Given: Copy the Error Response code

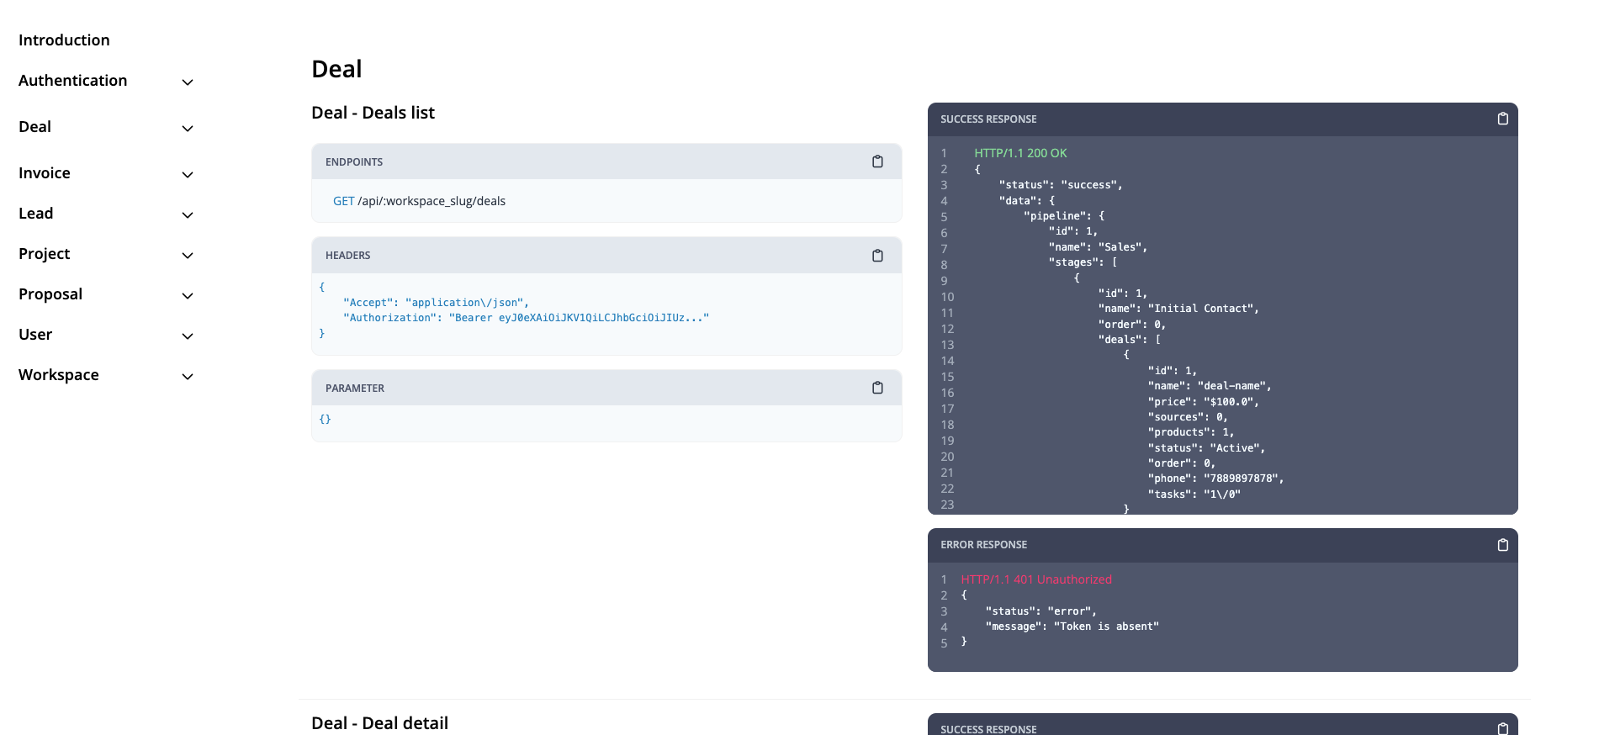Looking at the screenshot, I should point(1502,545).
